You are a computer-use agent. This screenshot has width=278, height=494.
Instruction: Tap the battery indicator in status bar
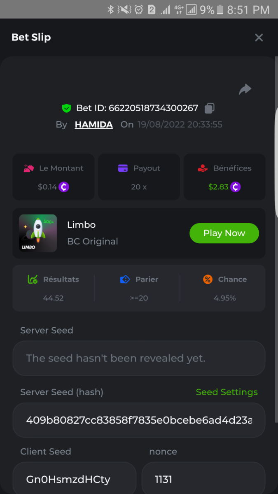pos(220,9)
